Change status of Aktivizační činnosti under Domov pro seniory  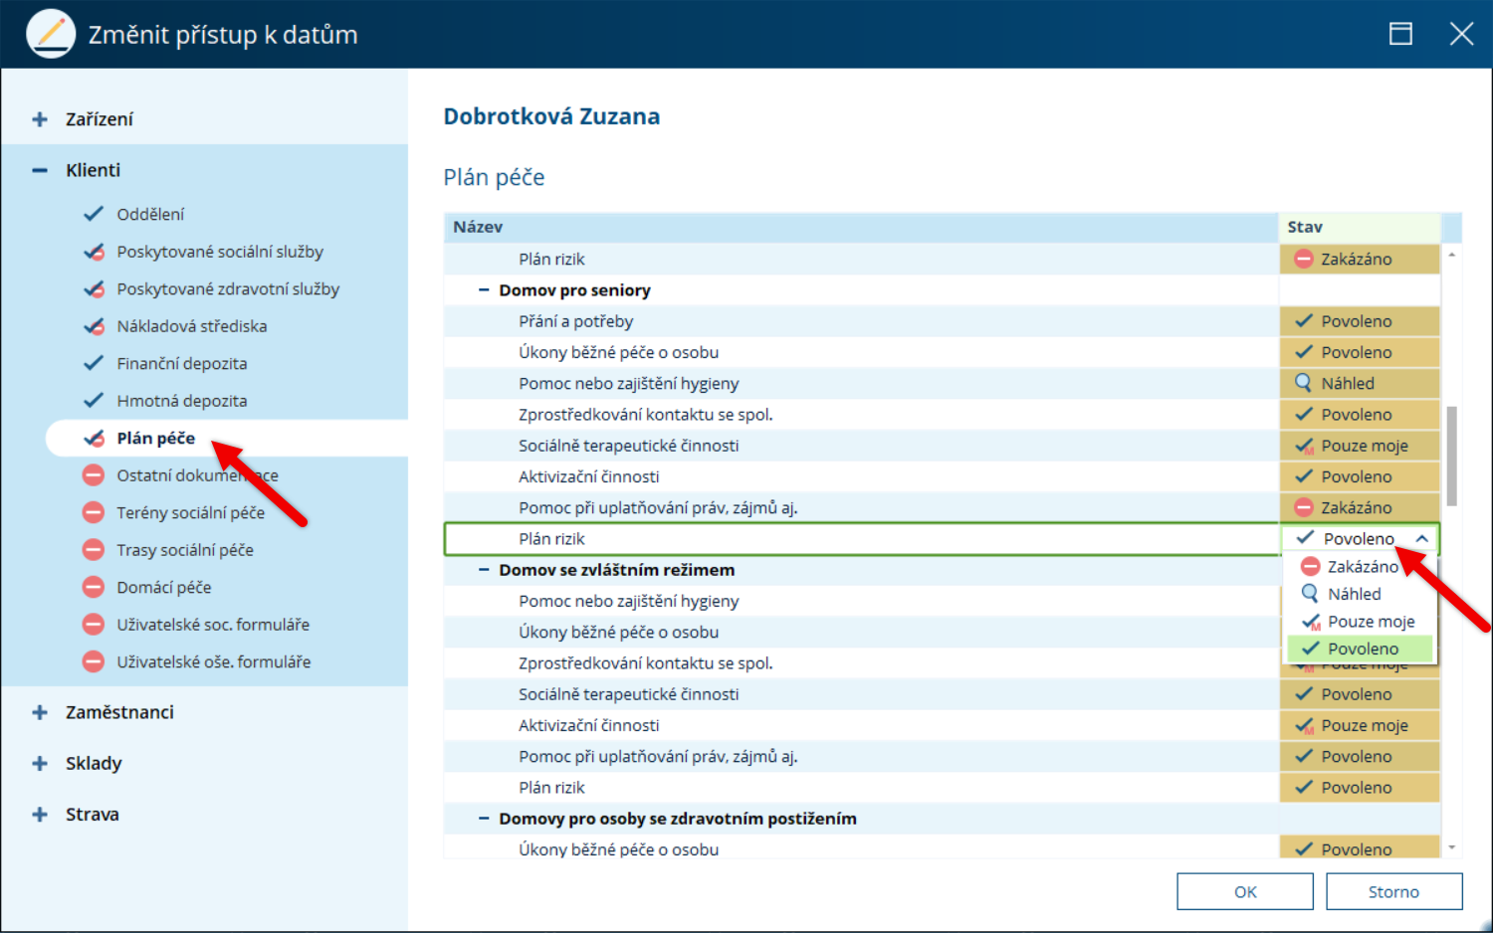click(1360, 476)
